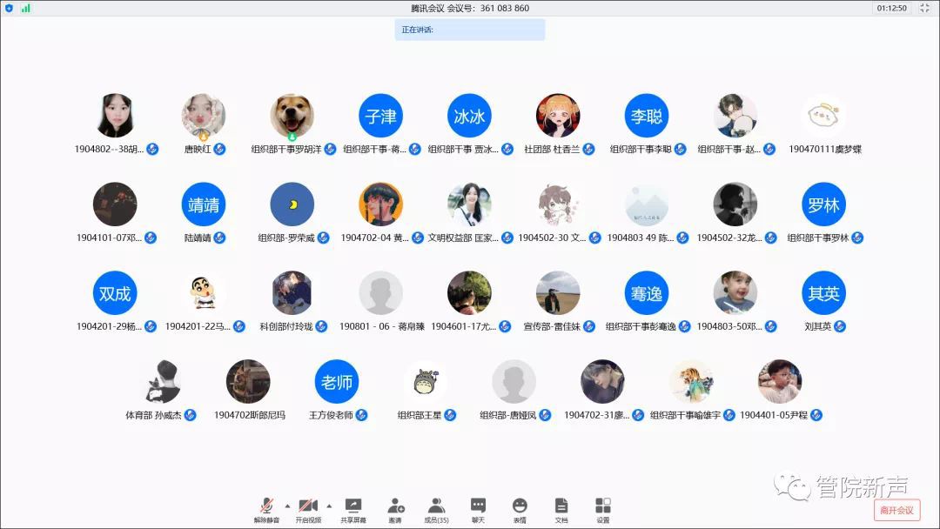Turn on camera with 开启视频

point(307,508)
